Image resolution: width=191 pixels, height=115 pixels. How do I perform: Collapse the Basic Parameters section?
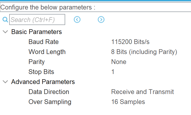[x=5, y=32]
